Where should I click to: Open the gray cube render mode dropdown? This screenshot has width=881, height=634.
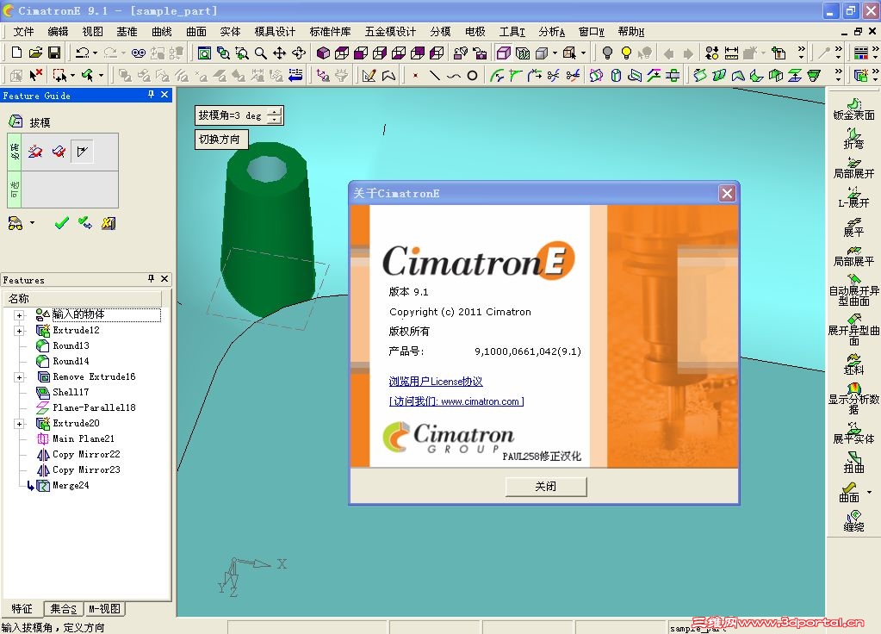point(555,53)
